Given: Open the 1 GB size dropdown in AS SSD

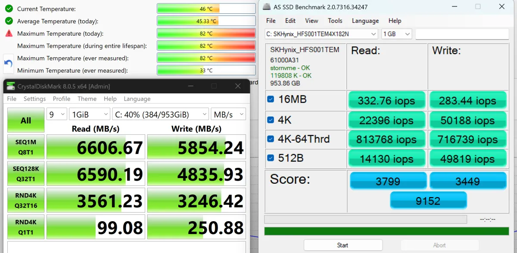Looking at the screenshot, I should tap(397, 34).
